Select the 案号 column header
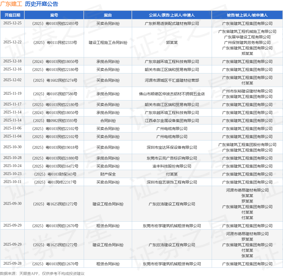The width and height of the screenshot is (283, 276). pos(54,15)
